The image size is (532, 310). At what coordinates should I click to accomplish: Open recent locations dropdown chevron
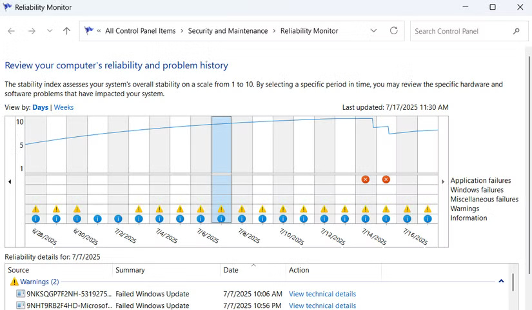(50, 31)
